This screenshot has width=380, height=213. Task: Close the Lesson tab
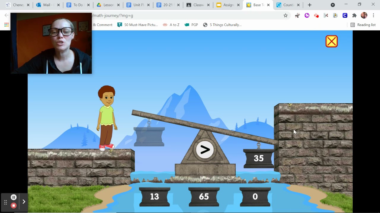coord(118,5)
